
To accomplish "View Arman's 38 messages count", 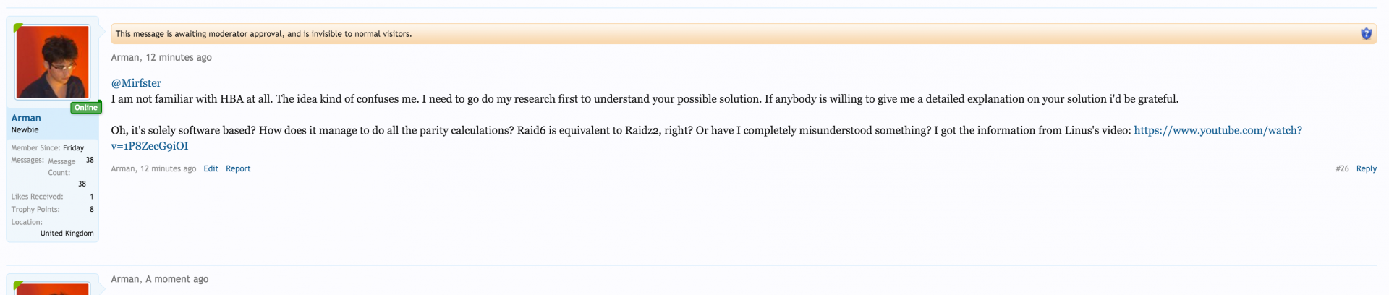I will point(90,160).
